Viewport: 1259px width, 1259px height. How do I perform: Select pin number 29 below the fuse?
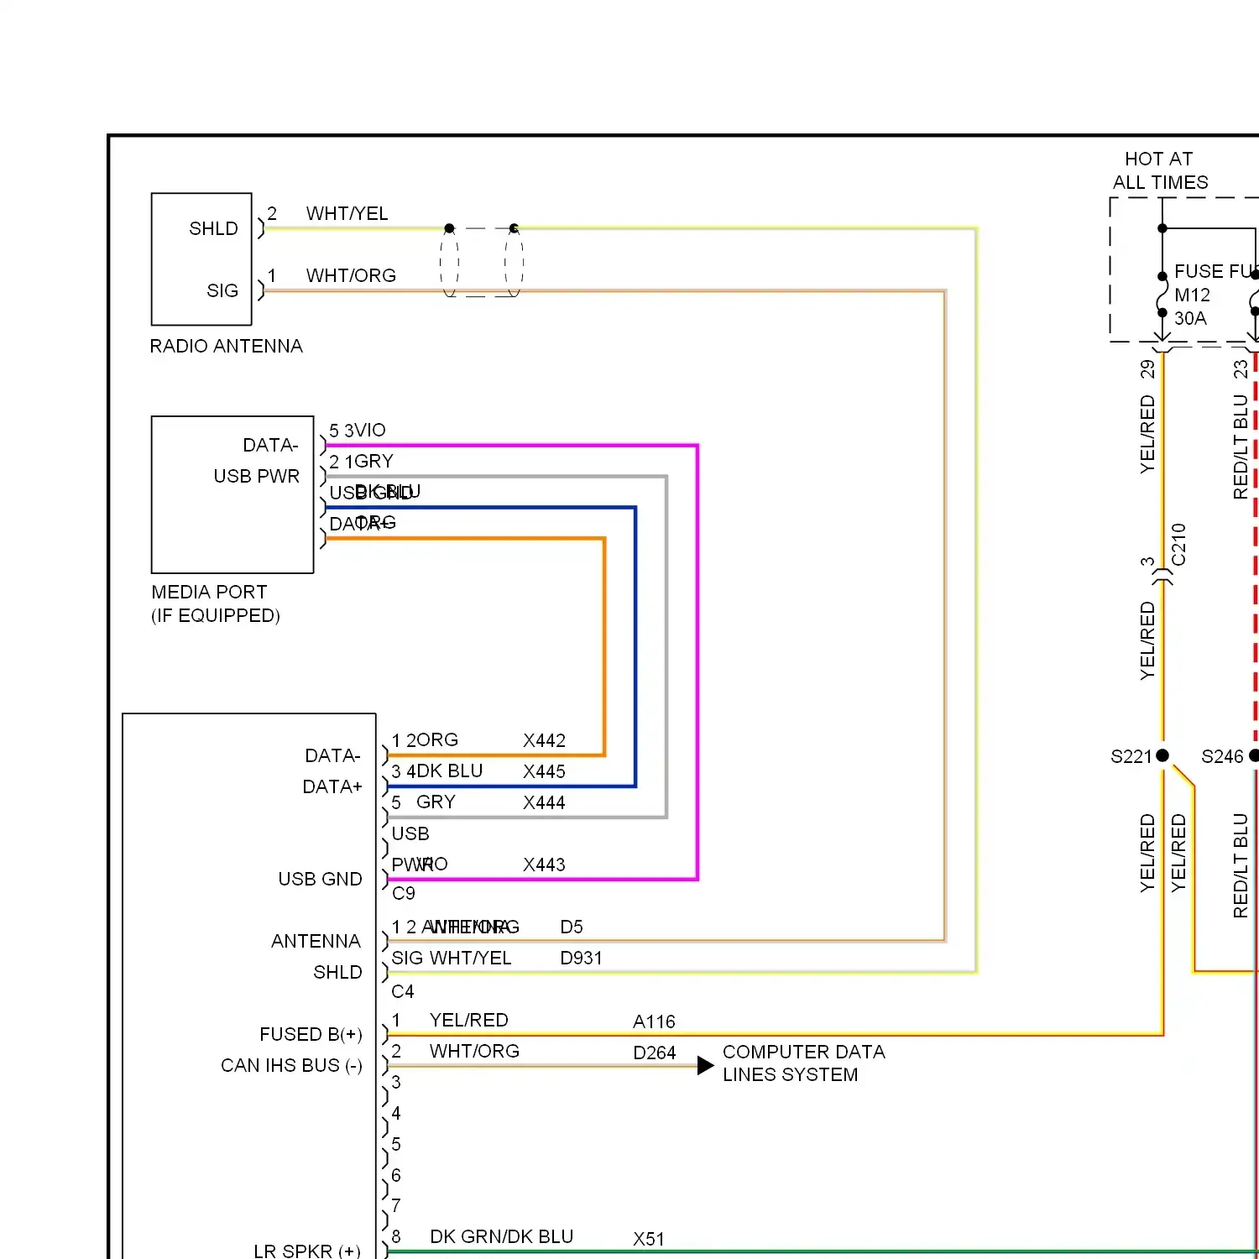tap(1147, 369)
